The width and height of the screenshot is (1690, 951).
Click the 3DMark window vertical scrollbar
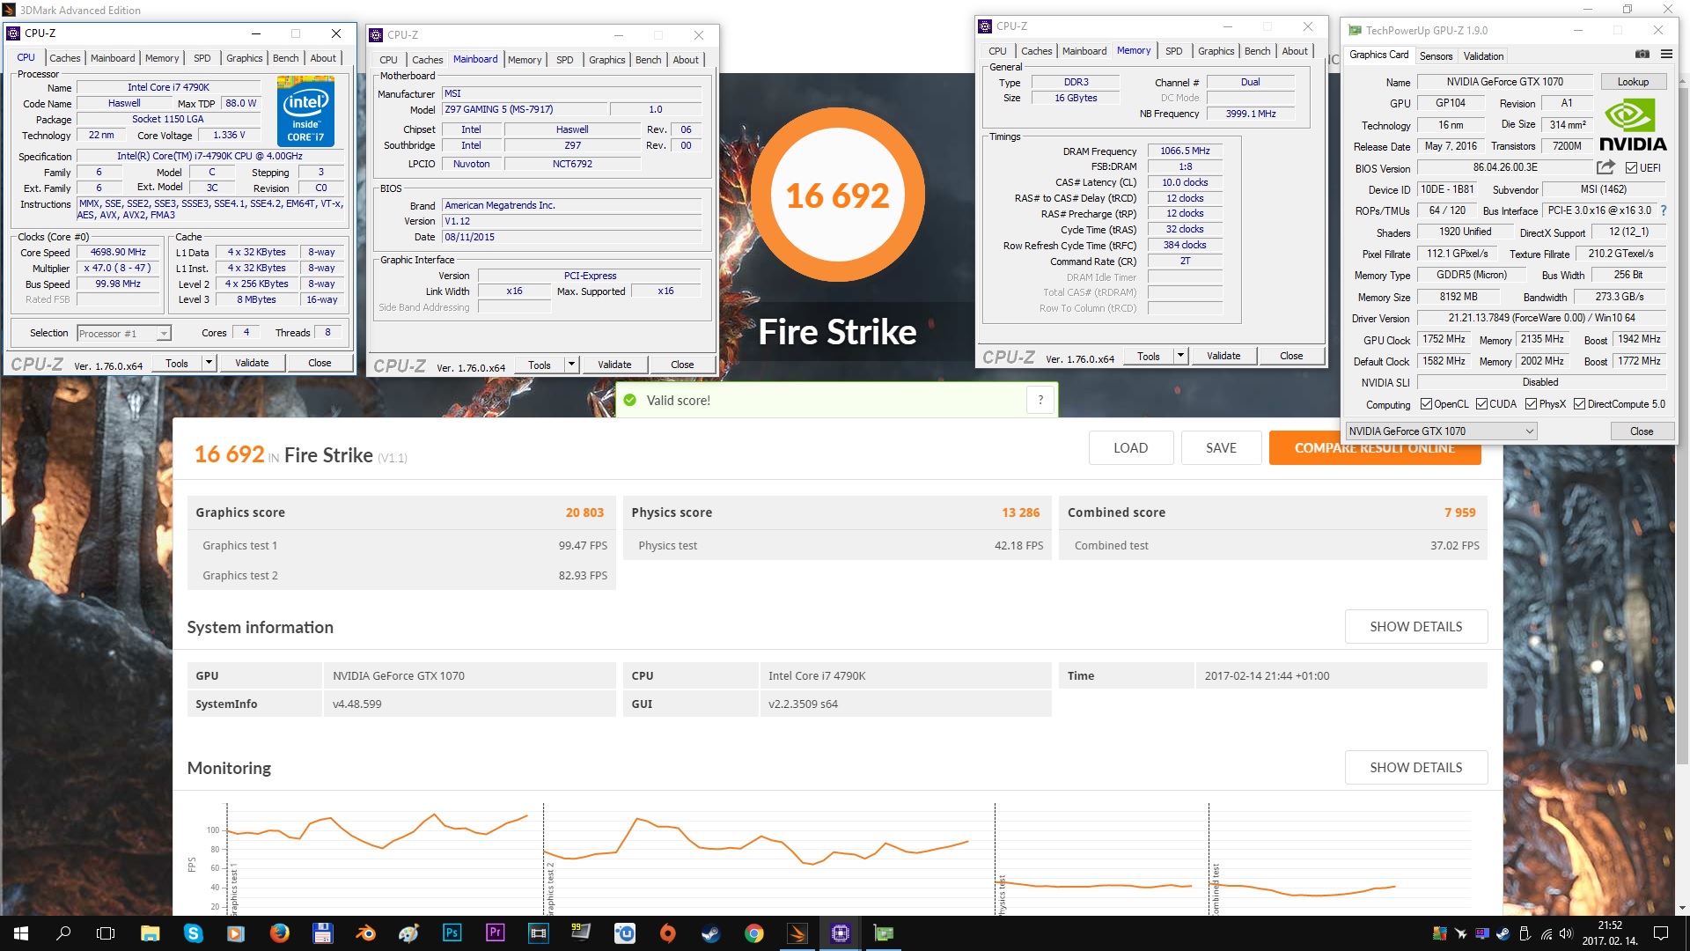coord(1682,616)
